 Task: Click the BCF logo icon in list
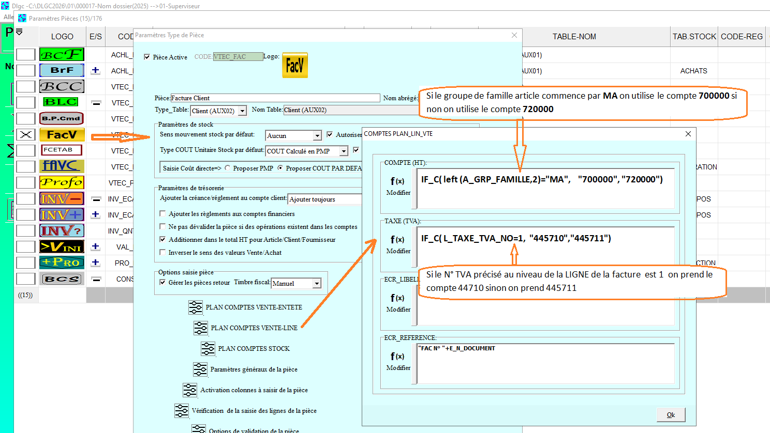[62, 55]
